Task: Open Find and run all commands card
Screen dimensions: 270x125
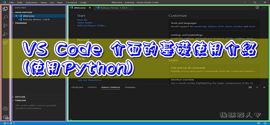Action: (x=214, y=69)
